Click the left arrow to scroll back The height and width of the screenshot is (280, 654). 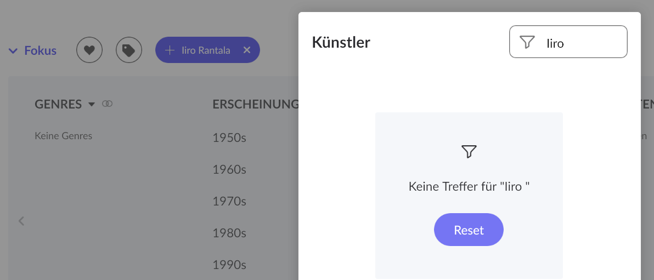pos(21,221)
